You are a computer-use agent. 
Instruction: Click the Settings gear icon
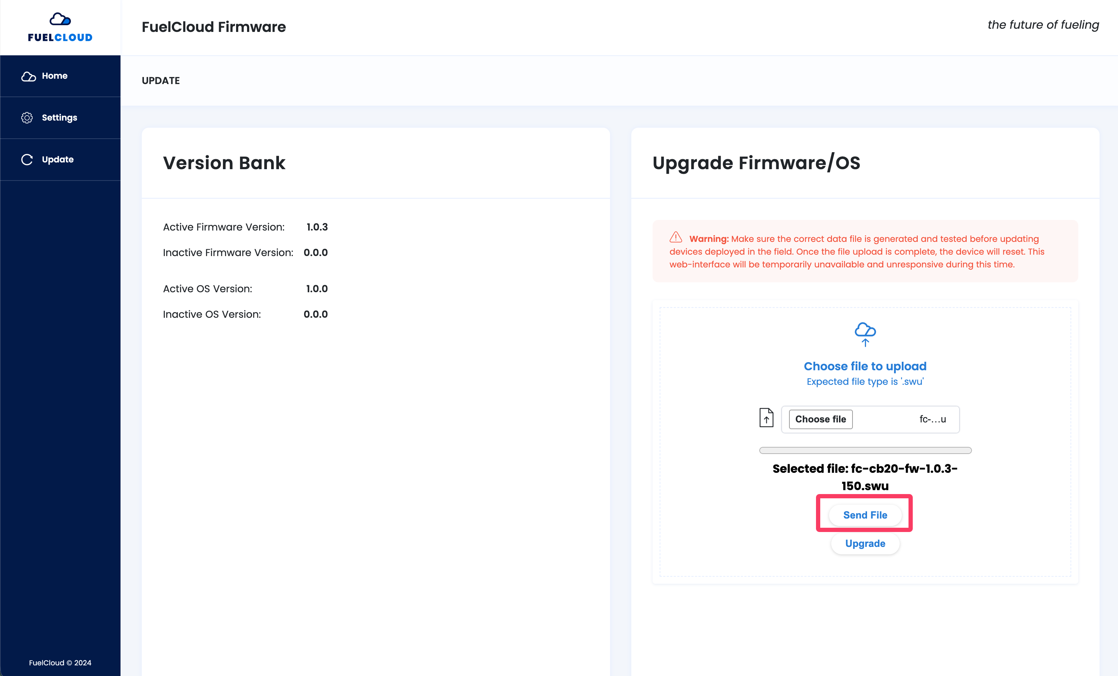(27, 118)
